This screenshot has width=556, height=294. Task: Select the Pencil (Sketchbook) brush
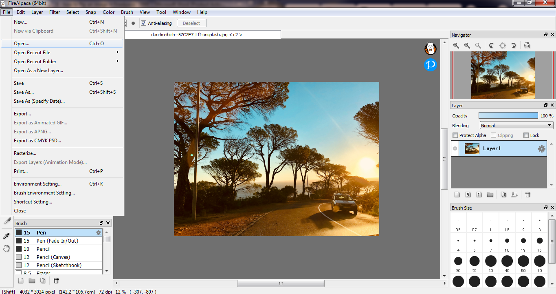59,265
